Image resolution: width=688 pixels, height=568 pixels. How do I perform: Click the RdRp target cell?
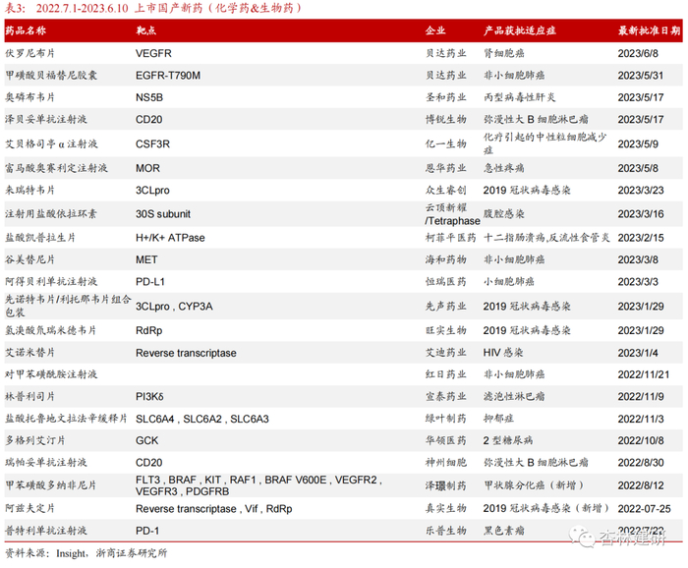(x=148, y=330)
